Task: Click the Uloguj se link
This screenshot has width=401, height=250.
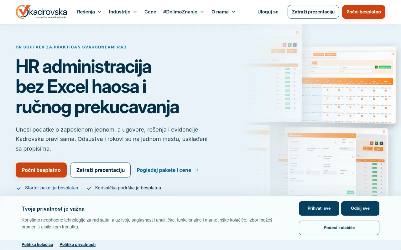Action: [268, 12]
